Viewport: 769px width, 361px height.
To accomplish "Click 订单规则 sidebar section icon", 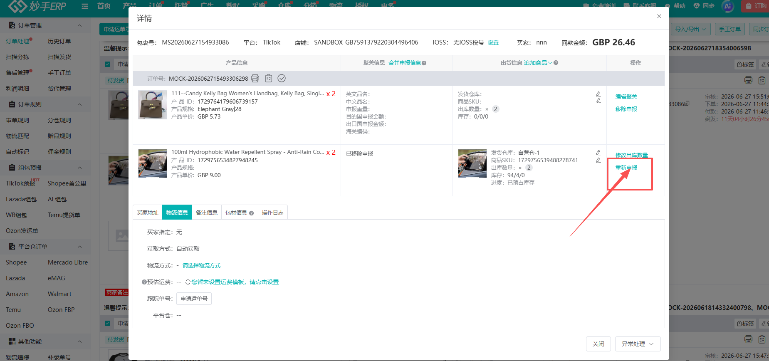I will [12, 104].
